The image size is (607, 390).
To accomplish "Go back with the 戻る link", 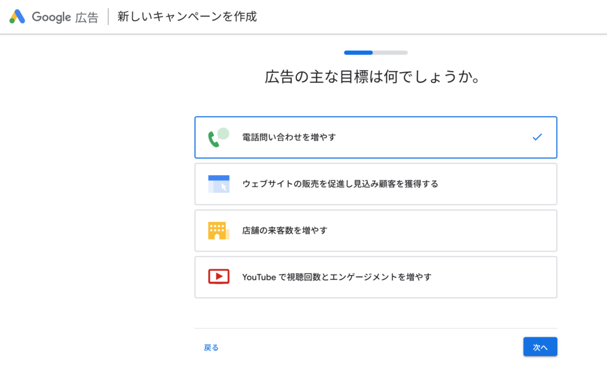I will (211, 347).
